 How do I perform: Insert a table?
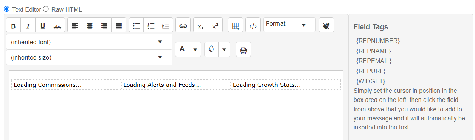[x=236, y=26]
